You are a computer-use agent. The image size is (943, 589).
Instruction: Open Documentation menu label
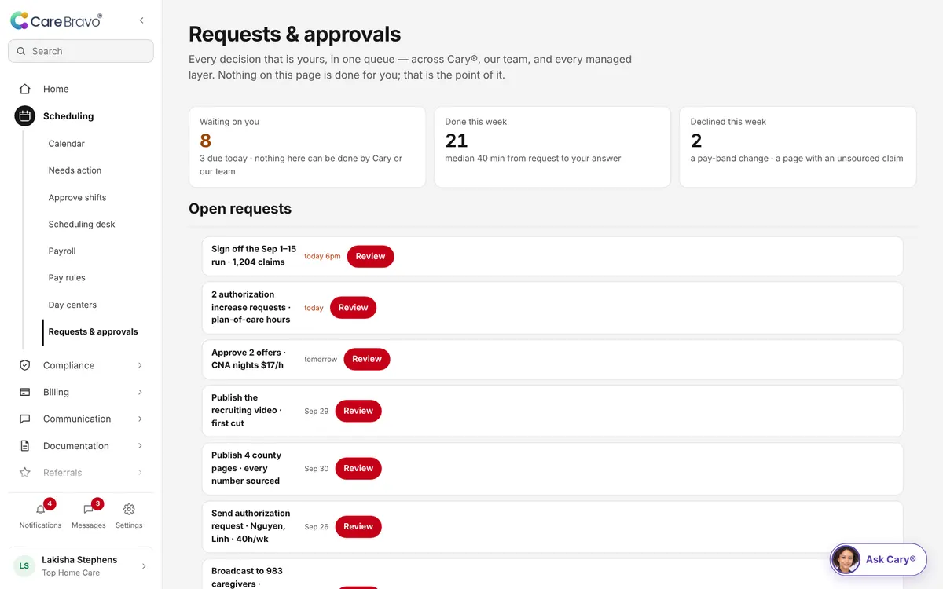[x=76, y=446]
